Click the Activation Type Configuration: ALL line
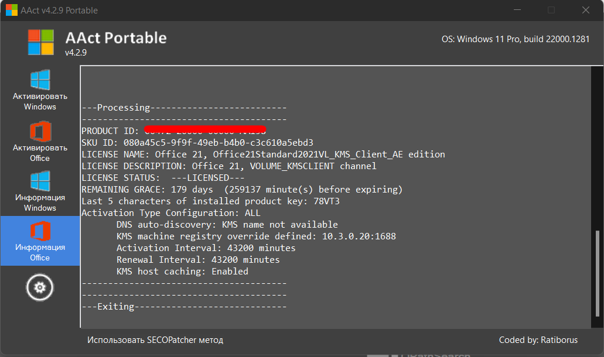 click(170, 213)
